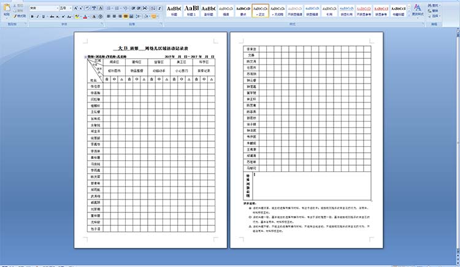Apply the selected 正文 normal style
The width and height of the screenshot is (460, 267).
[x=260, y=11]
